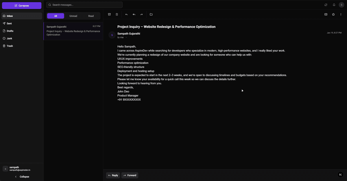Open the three-dot more options menu

341,14
